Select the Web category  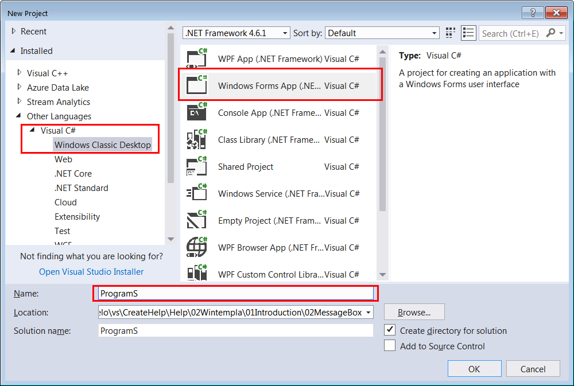tap(63, 159)
